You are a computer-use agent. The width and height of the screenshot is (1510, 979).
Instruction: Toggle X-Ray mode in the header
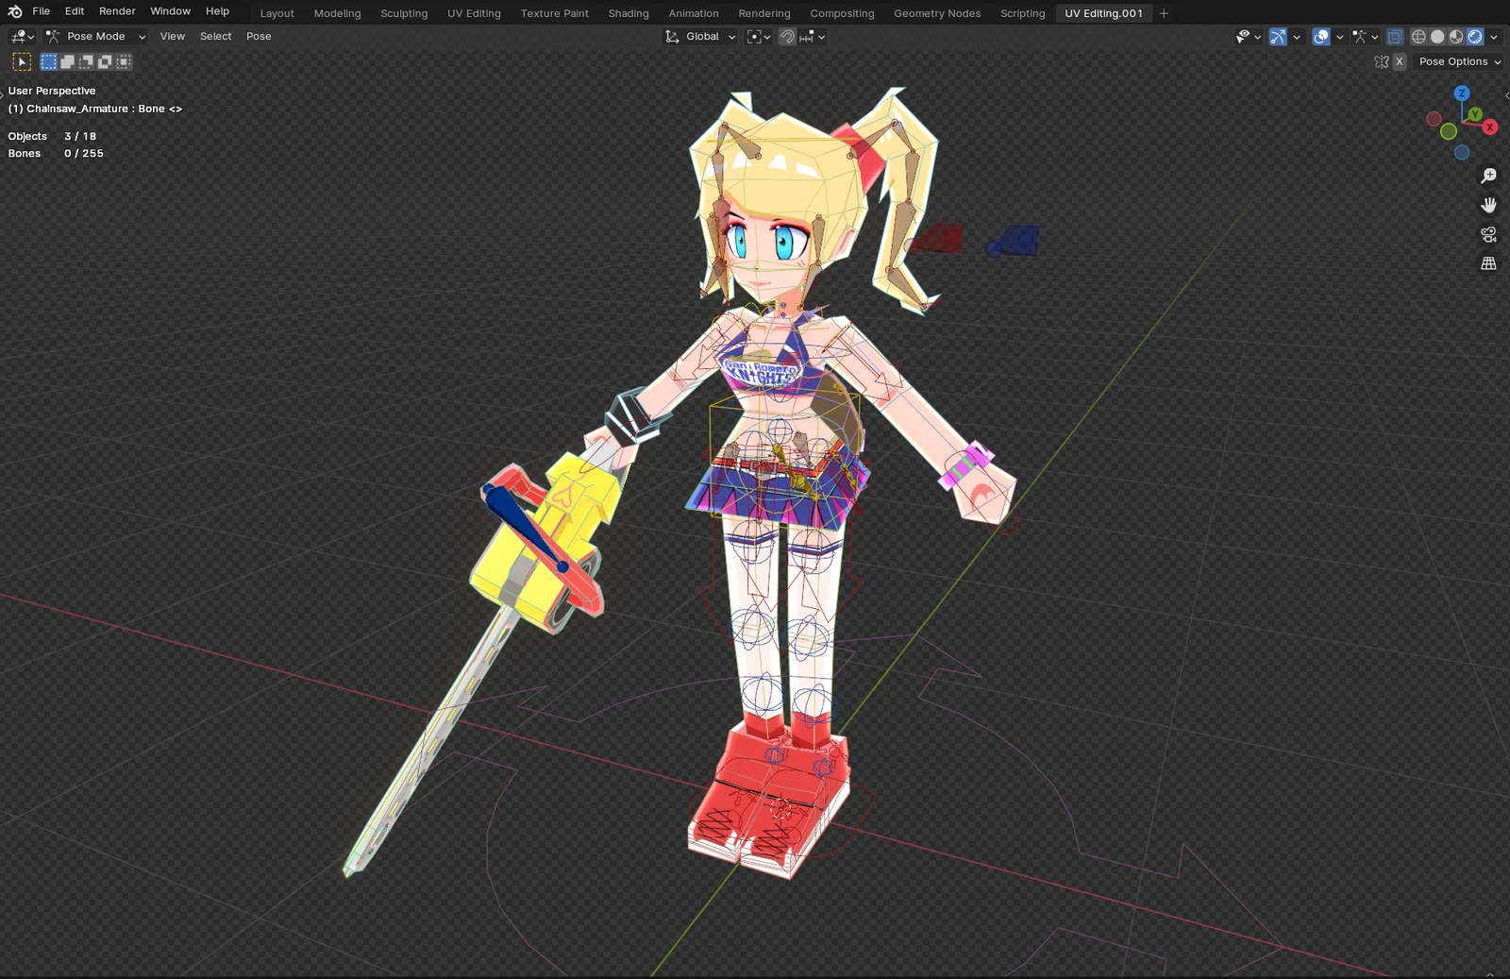1395,37
